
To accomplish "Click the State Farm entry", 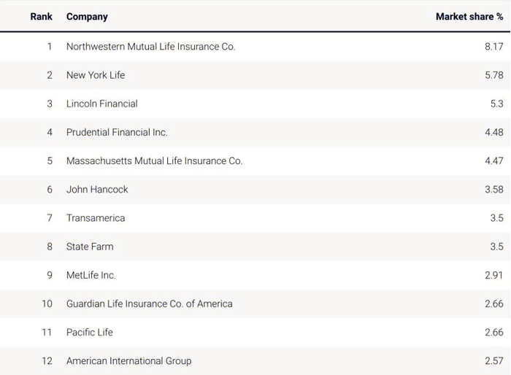I will tap(90, 246).
